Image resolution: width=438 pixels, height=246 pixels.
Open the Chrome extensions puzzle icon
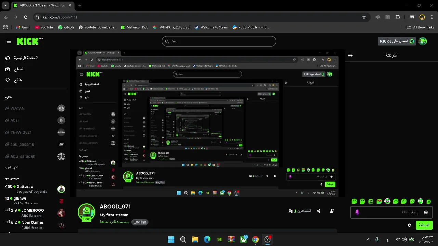[x=398, y=17]
